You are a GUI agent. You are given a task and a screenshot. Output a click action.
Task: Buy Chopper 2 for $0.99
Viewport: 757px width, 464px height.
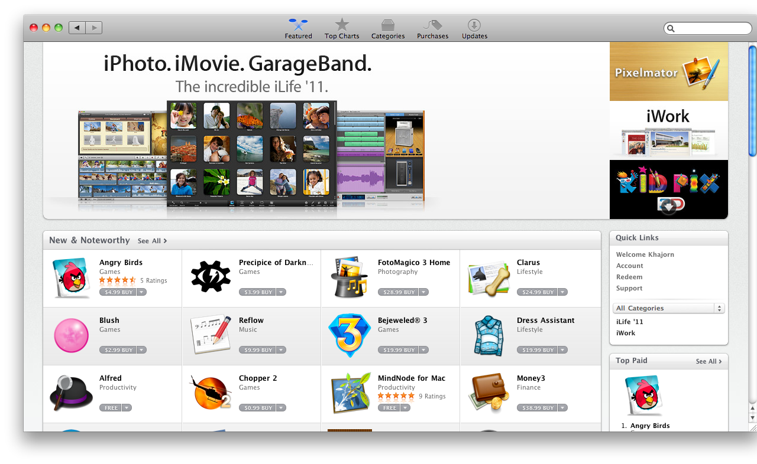[257, 408]
